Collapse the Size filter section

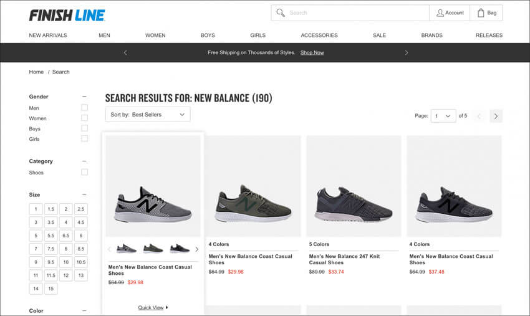pos(84,194)
